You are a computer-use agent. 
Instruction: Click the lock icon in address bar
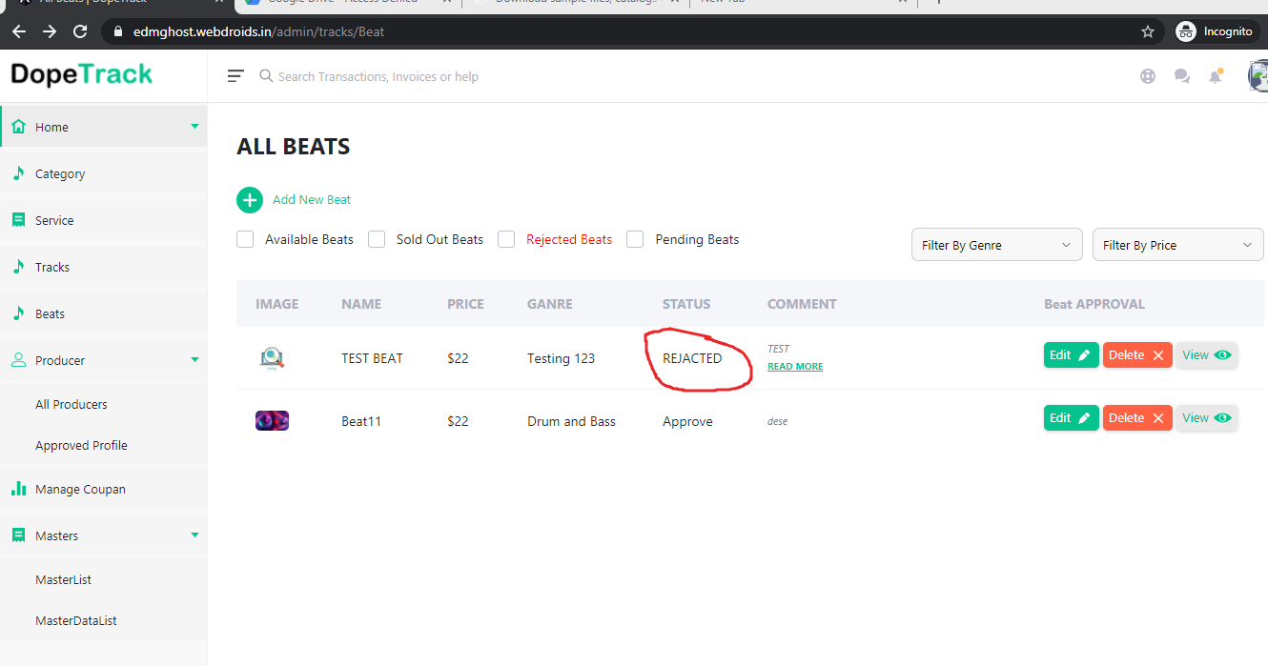point(118,31)
